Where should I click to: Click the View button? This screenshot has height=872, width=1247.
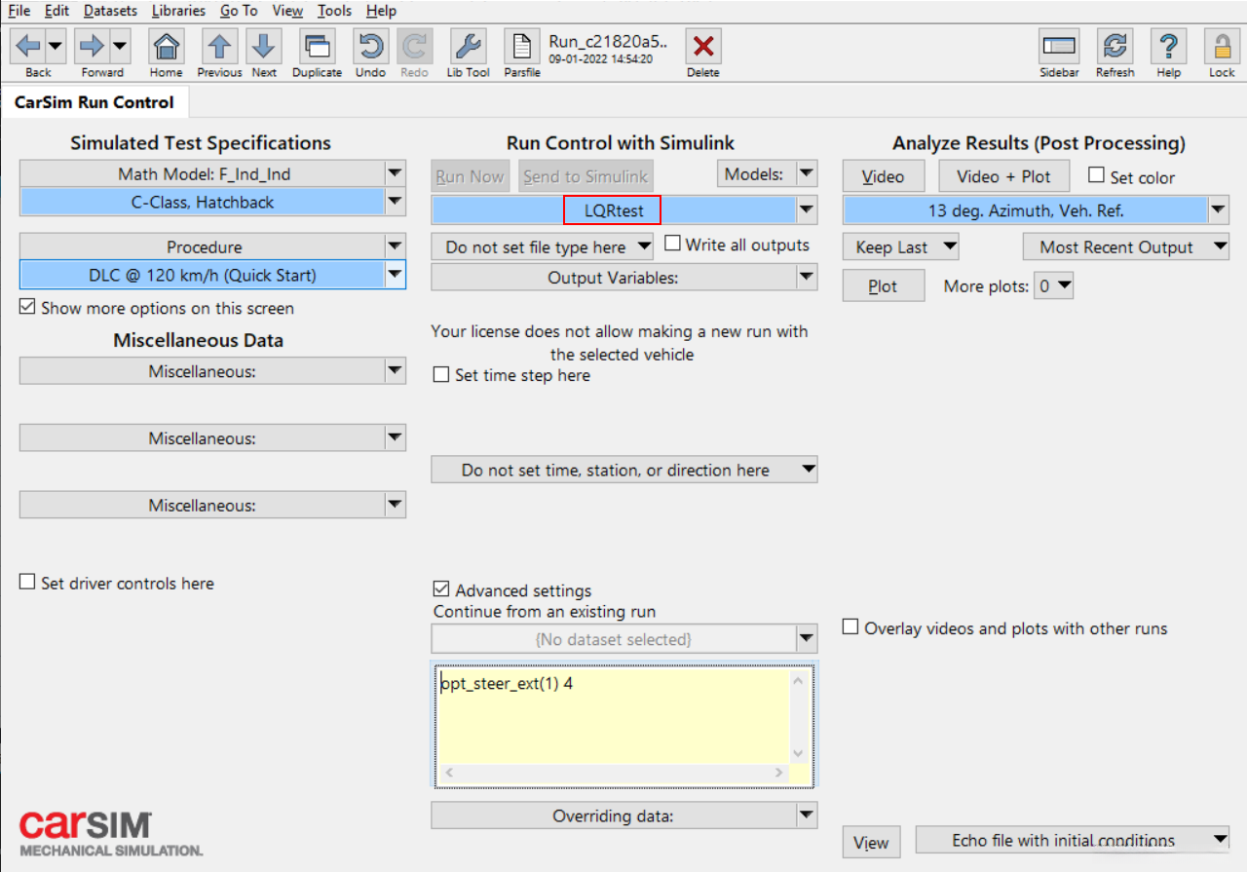871,843
